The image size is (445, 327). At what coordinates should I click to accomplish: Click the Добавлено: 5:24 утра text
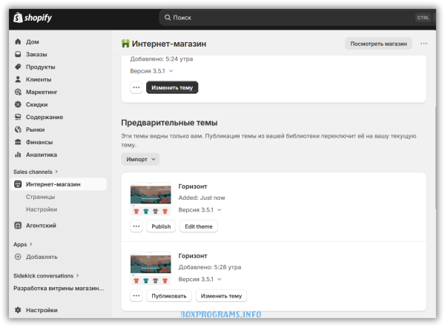point(162,59)
